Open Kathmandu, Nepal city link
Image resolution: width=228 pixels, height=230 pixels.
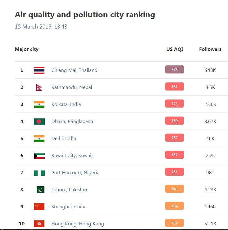point(71,87)
